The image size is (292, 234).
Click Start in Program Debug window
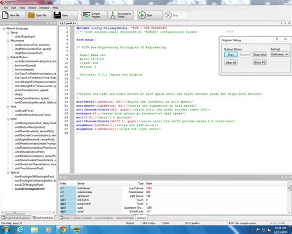230,54
